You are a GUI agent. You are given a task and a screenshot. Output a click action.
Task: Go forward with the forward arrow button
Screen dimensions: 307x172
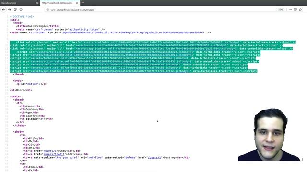pyautogui.click(x=10, y=10)
